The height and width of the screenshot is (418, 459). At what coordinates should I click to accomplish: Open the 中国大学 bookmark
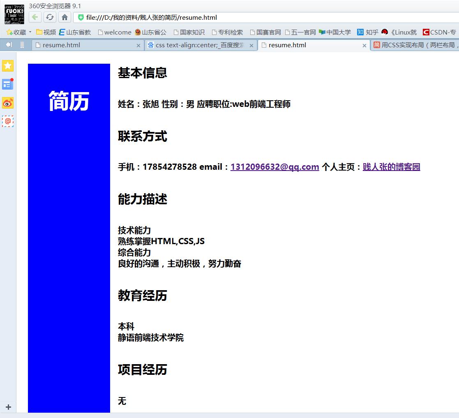coord(335,32)
